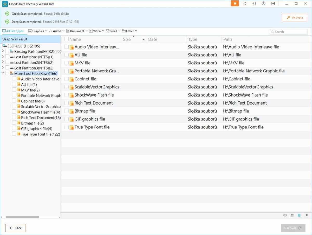This screenshot has height=235, width=312.
Task: Open the Document filter dropdown
Action: [87, 31]
